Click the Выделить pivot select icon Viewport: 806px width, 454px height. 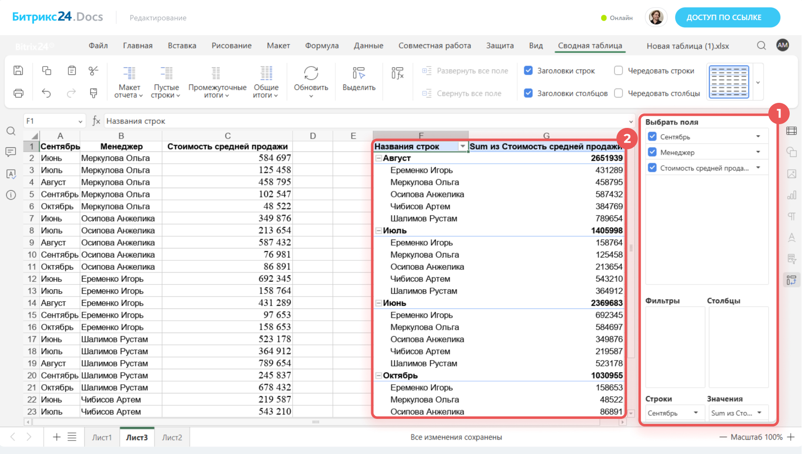359,74
